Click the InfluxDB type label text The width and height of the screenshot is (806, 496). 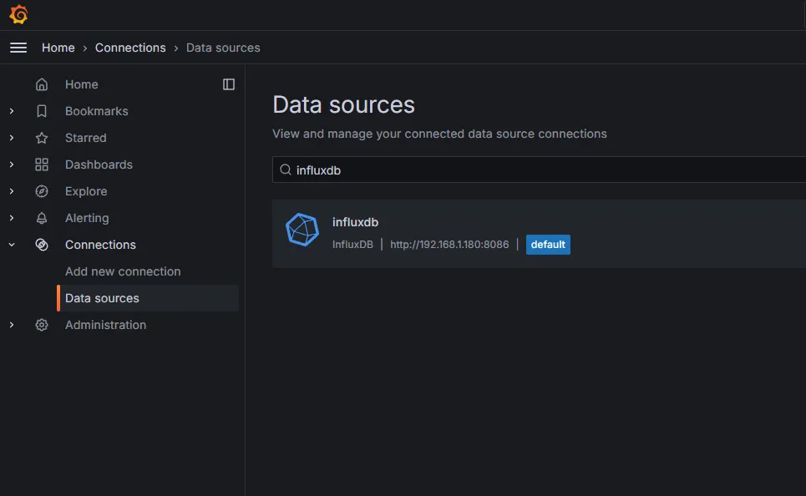click(x=352, y=245)
